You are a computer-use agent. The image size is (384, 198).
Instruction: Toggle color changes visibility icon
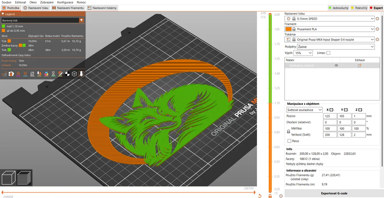click(46, 74)
